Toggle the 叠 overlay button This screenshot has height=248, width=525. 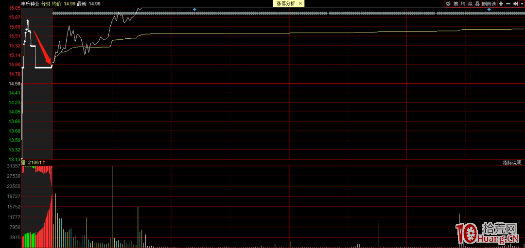[x=477, y=3]
